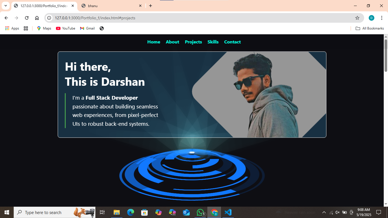Open the battery status tray icon
The height and width of the screenshot is (218, 388).
(345, 212)
